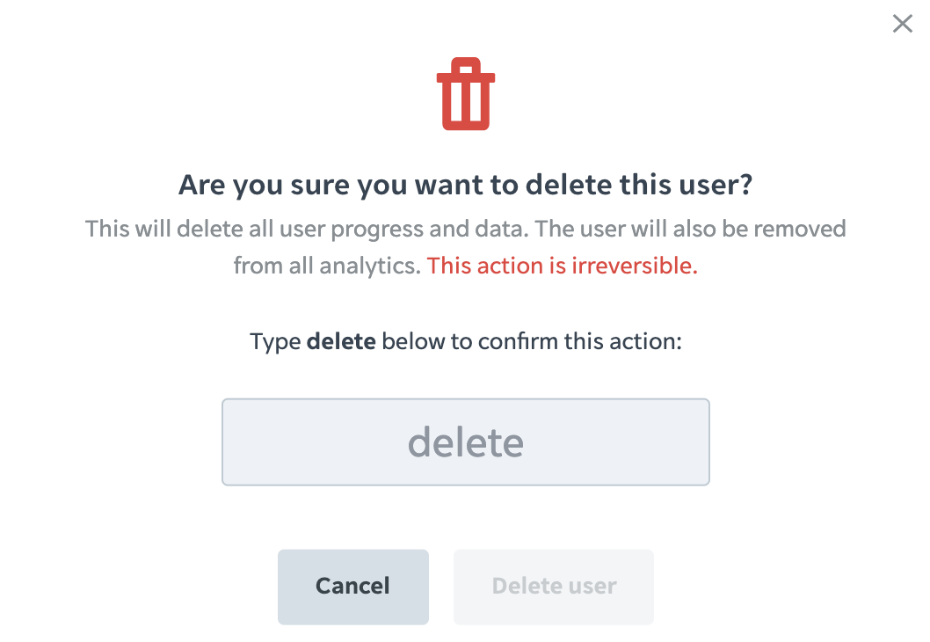This screenshot has width=930, height=642.
Task: Click the bold 'delete' word in the instruction
Action: (x=341, y=341)
